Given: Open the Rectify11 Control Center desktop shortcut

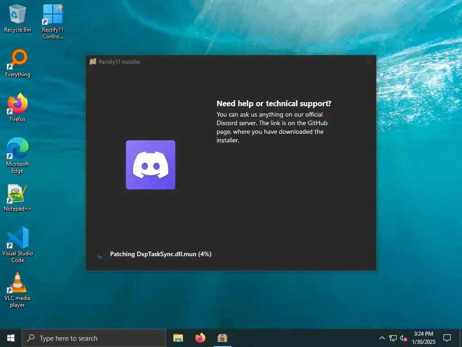Looking at the screenshot, I should pyautogui.click(x=52, y=22).
